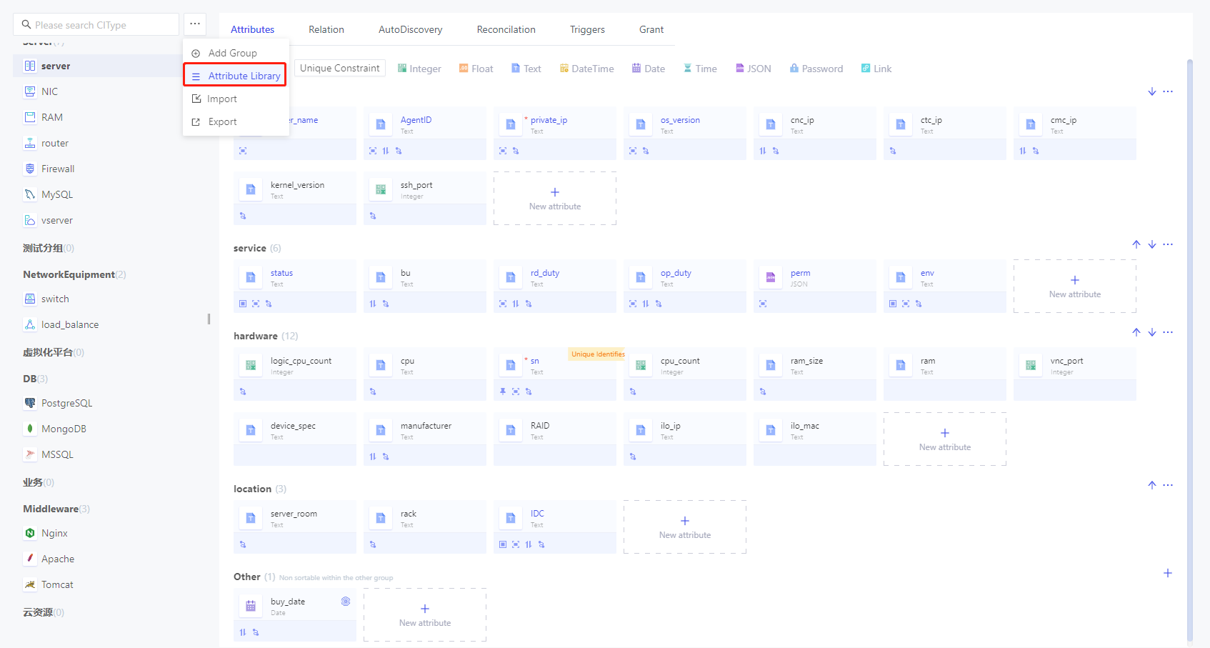The width and height of the screenshot is (1210, 648).
Task: Expand the 云资源 group
Action: [43, 612]
